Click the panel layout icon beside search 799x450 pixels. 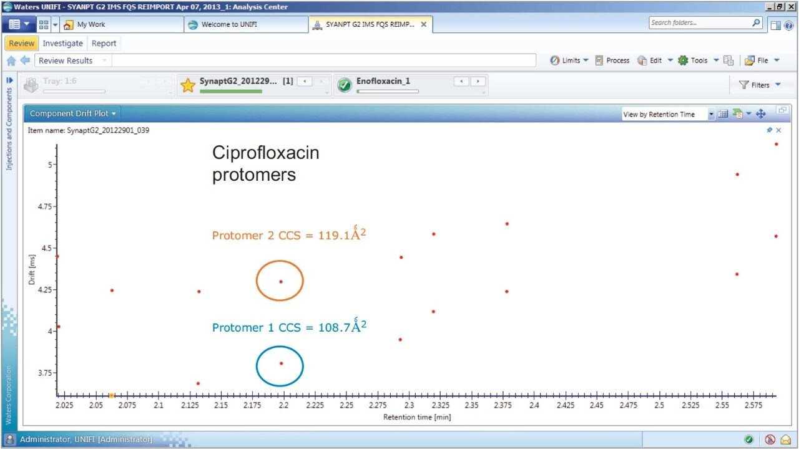click(776, 25)
